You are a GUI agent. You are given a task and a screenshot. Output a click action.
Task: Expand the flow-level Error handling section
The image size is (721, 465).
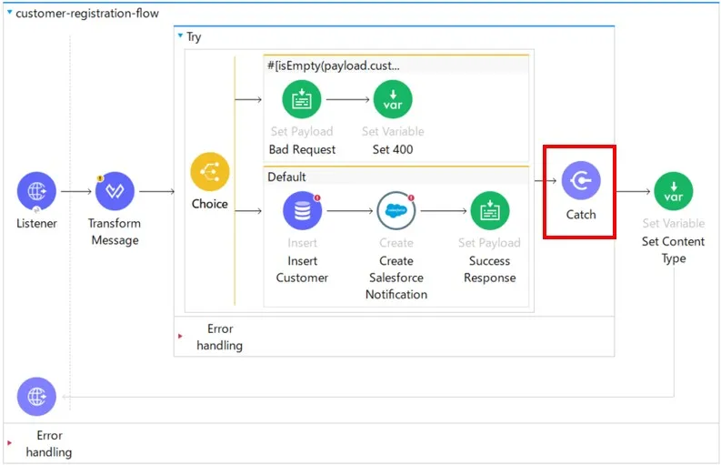[10, 443]
